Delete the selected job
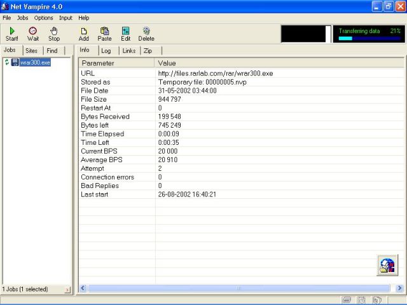407x305 pixels. click(146, 34)
